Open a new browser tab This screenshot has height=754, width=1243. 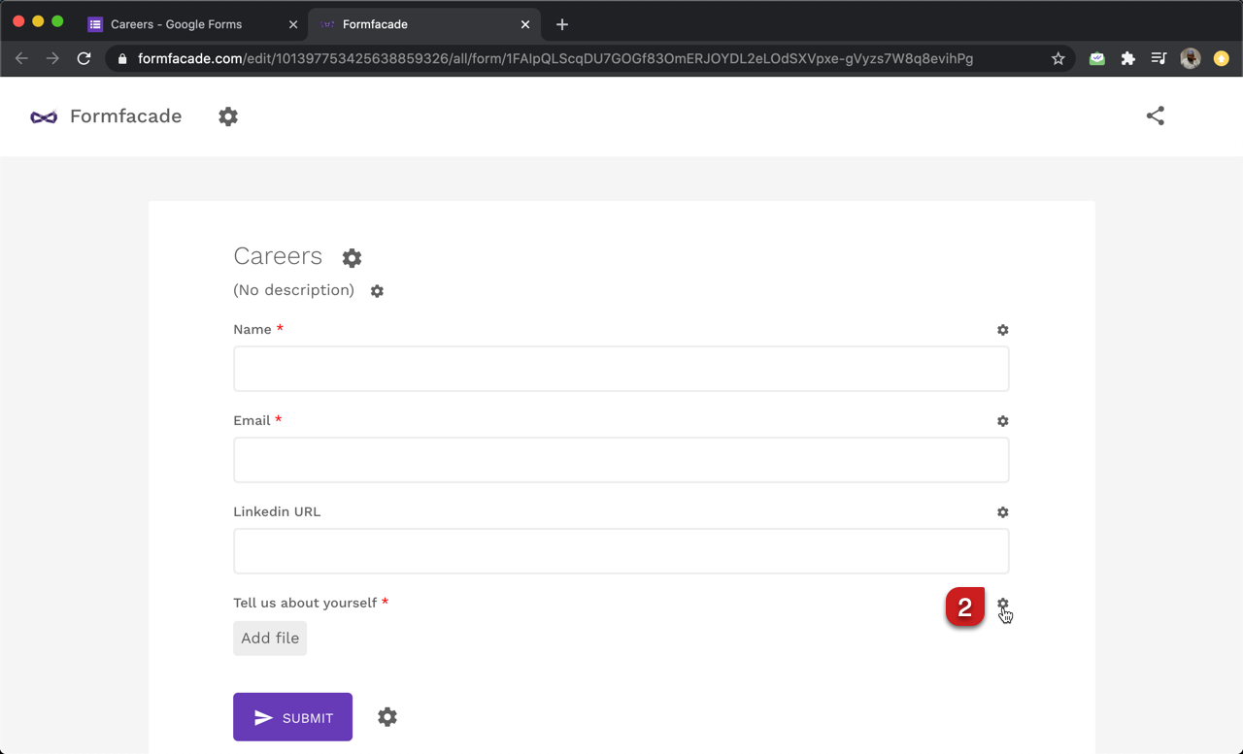coord(562,24)
